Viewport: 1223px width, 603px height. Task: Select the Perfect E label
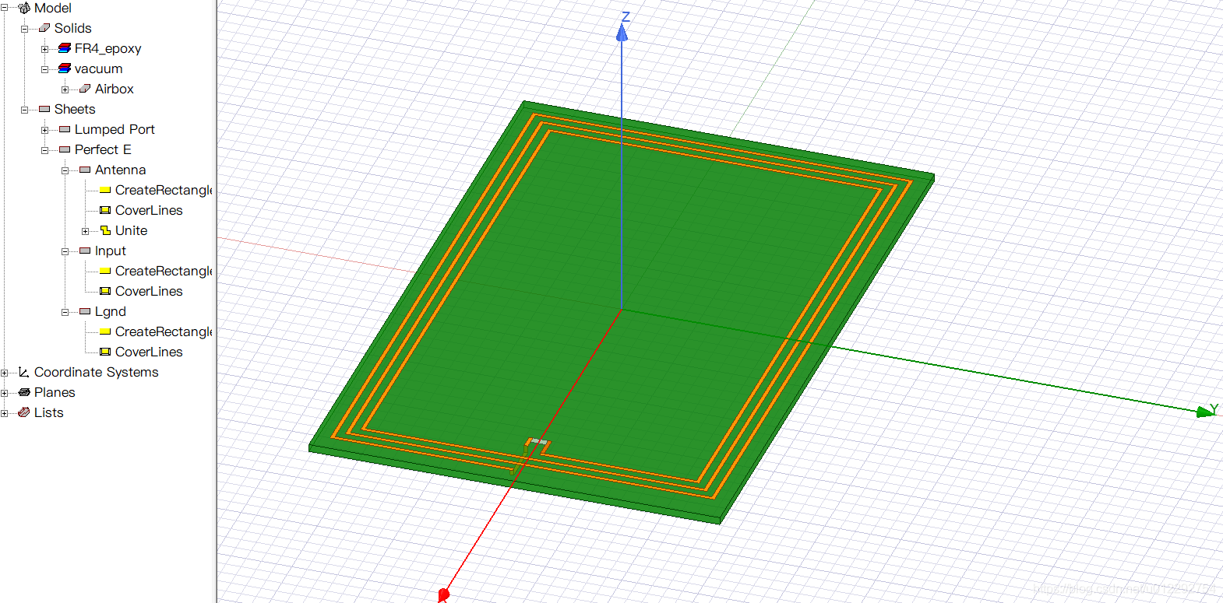pyautogui.click(x=103, y=149)
